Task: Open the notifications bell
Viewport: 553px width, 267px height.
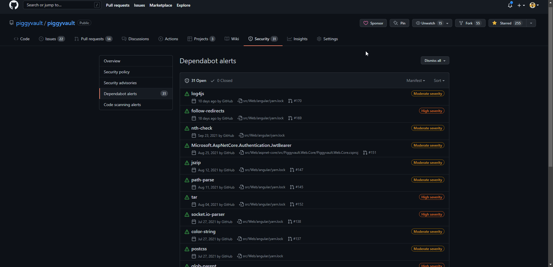Action: (x=510, y=5)
